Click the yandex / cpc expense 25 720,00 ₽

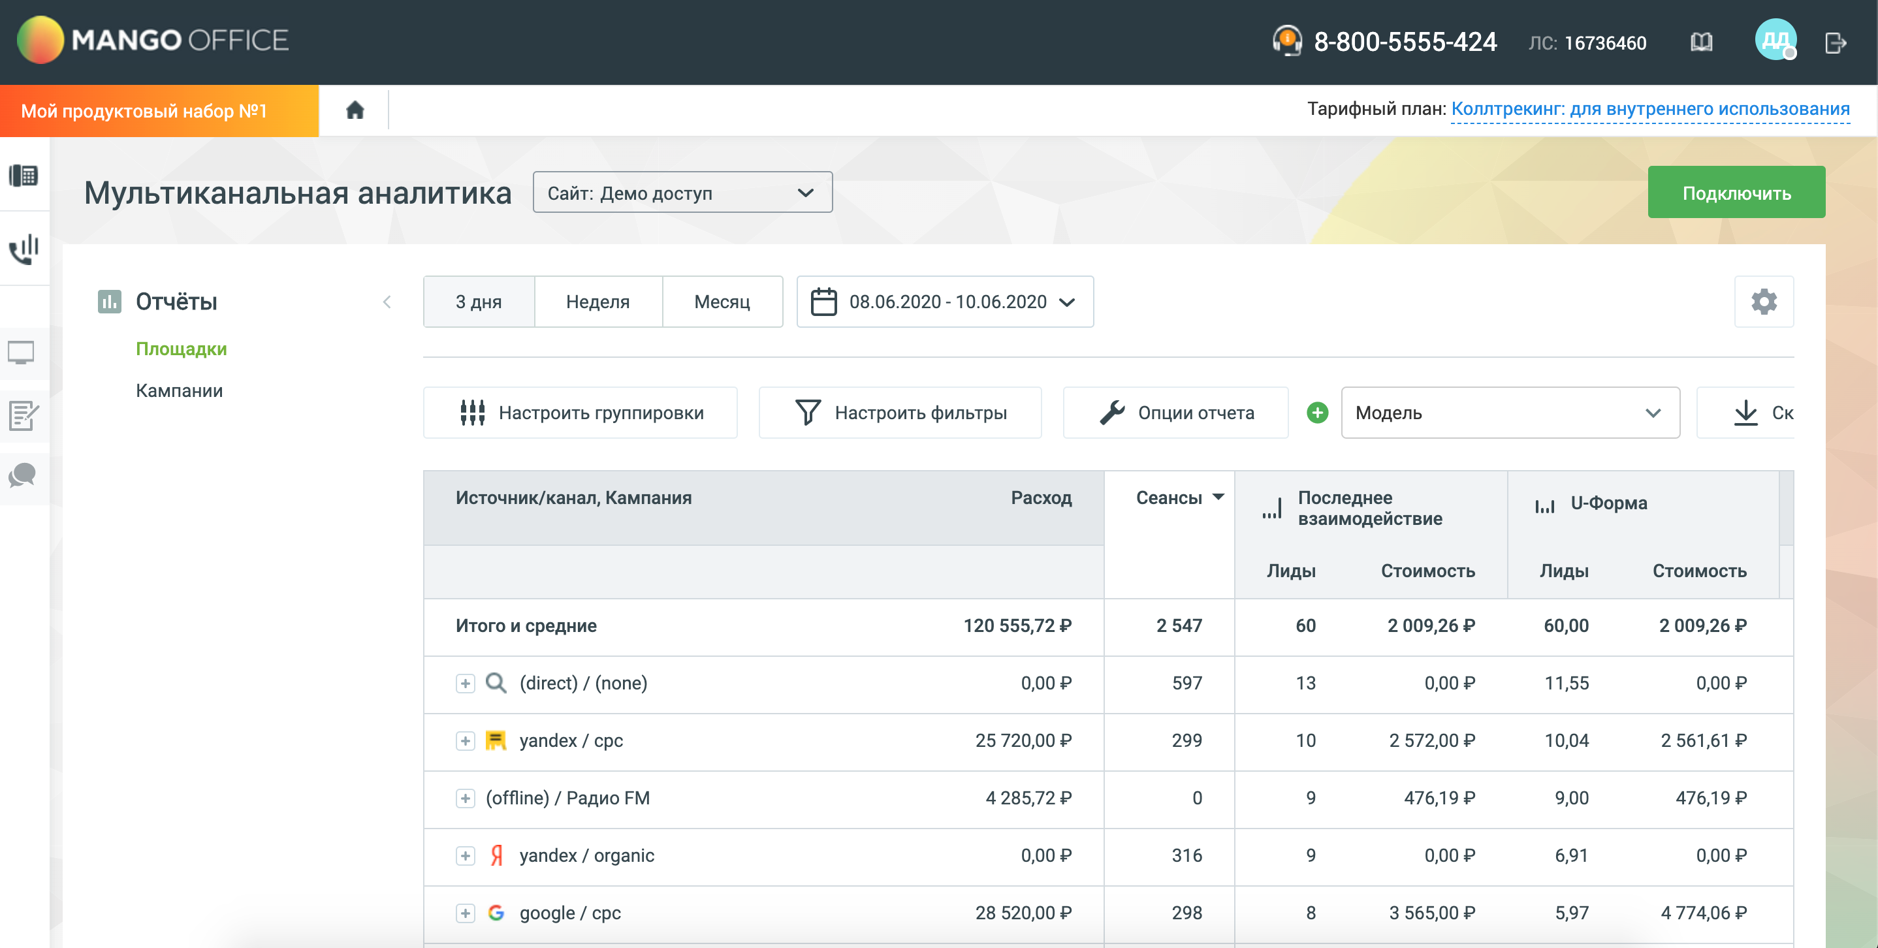1023,740
